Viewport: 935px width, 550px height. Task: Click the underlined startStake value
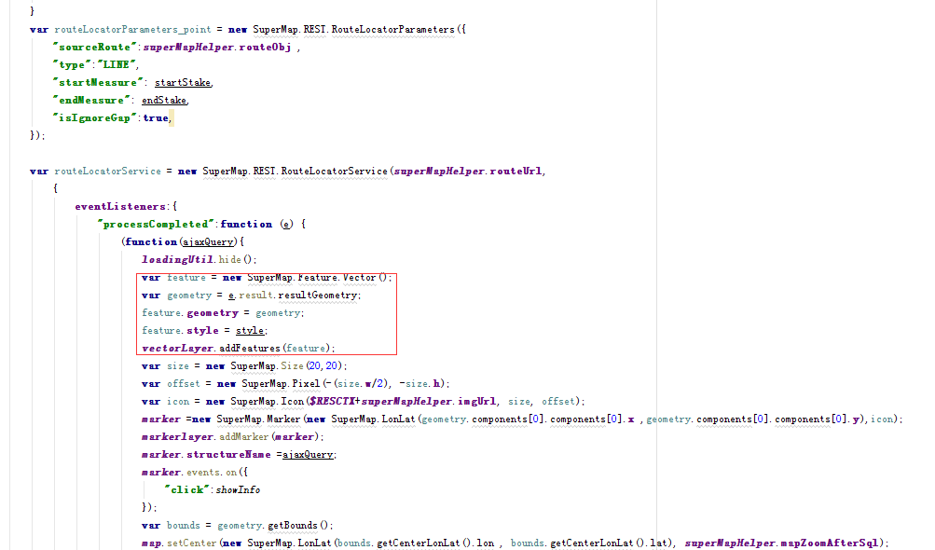pos(183,82)
